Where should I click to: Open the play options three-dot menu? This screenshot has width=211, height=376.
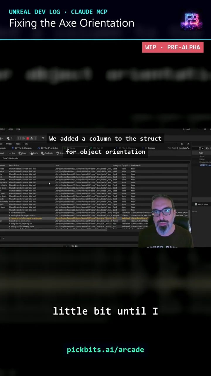coord(36,138)
